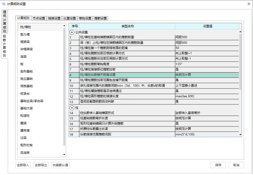Select row 6 柱/墙柱箍筋弯钩角度
The width and height of the screenshot is (253, 175).
pyautogui.click(x=154, y=64)
